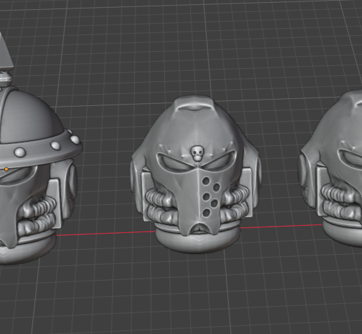Select the center helmet with skull emblem

coord(196,174)
